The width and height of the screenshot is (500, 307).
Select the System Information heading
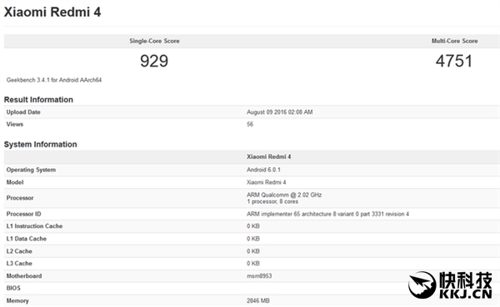[x=41, y=144]
